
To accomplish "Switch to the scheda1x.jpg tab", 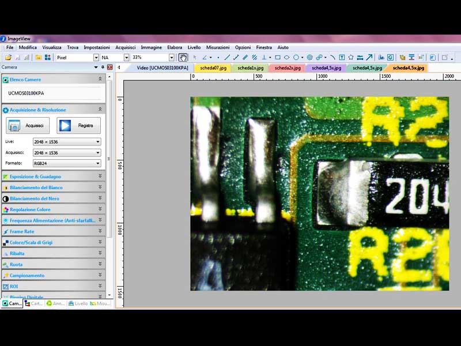I will tap(251, 68).
